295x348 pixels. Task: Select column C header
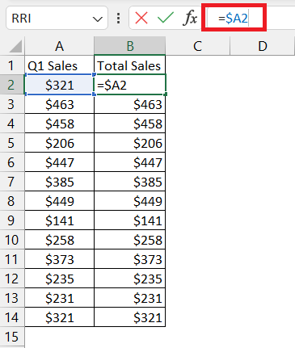pos(197,46)
